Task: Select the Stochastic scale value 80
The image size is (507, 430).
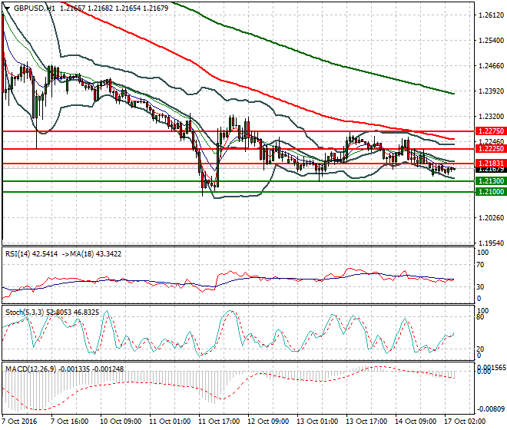Action: point(481,317)
